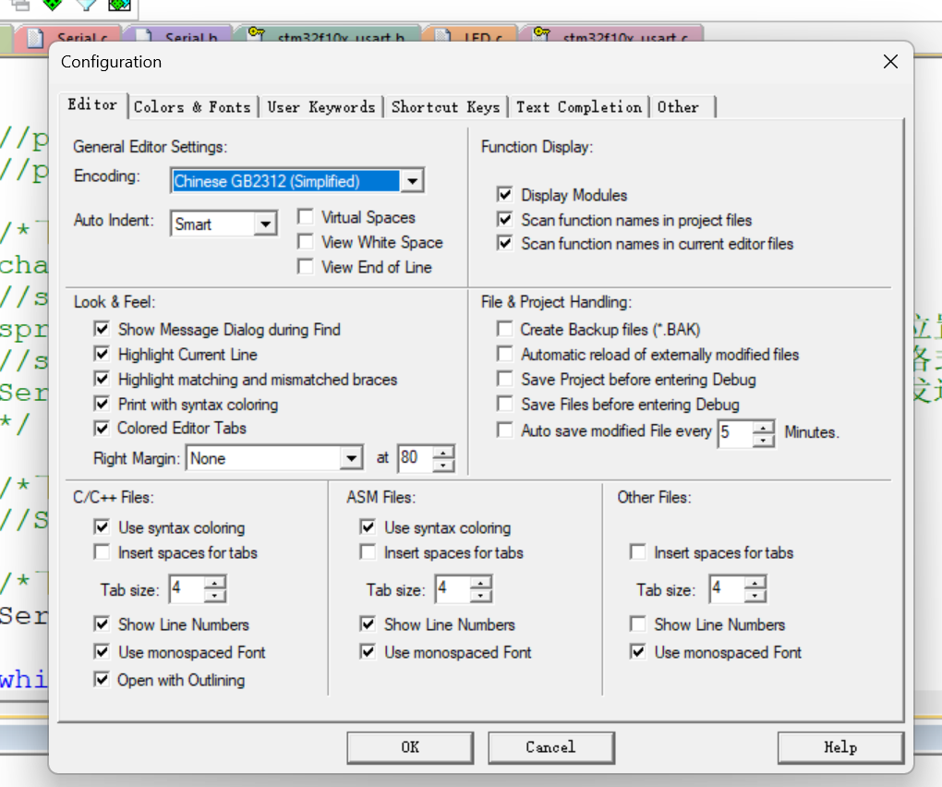Go to the Text Completion tab
This screenshot has width=942, height=787.
click(578, 107)
